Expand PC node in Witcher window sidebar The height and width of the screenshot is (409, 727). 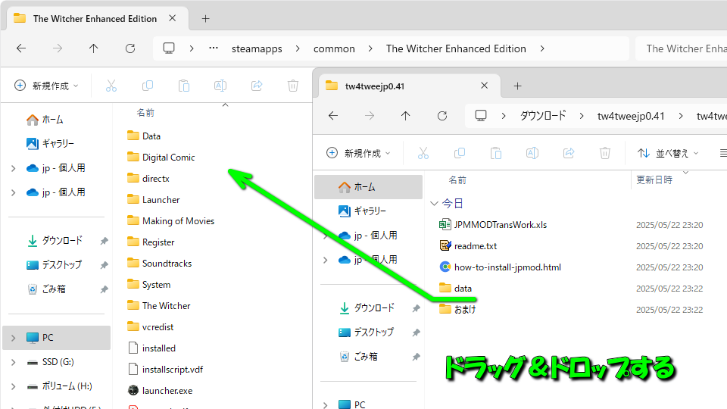click(x=14, y=338)
